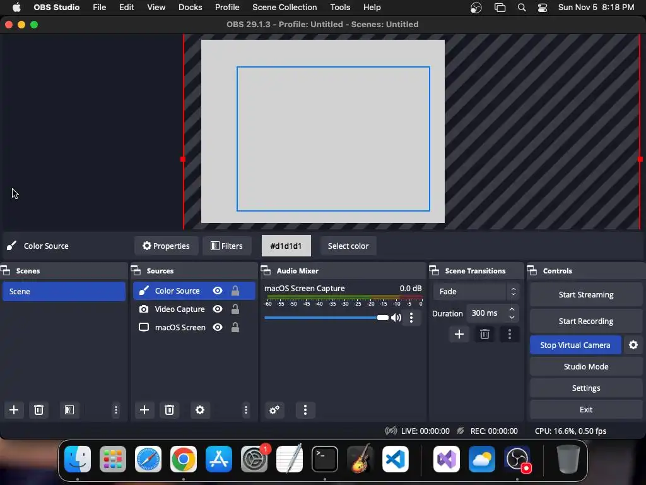646x485 pixels.
Task: Undock the Scenes panel icon
Action: pyautogui.click(x=6, y=271)
